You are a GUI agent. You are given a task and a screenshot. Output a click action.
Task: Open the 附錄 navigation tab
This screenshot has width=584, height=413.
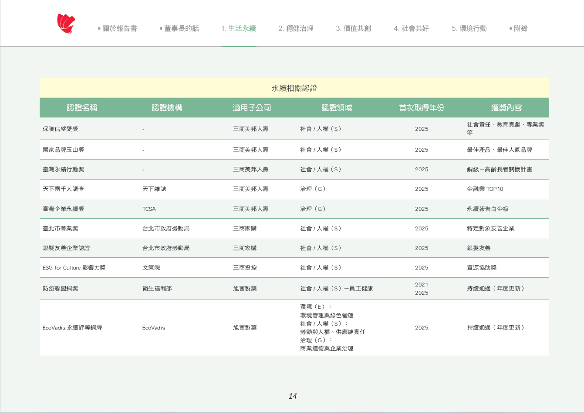(x=519, y=29)
